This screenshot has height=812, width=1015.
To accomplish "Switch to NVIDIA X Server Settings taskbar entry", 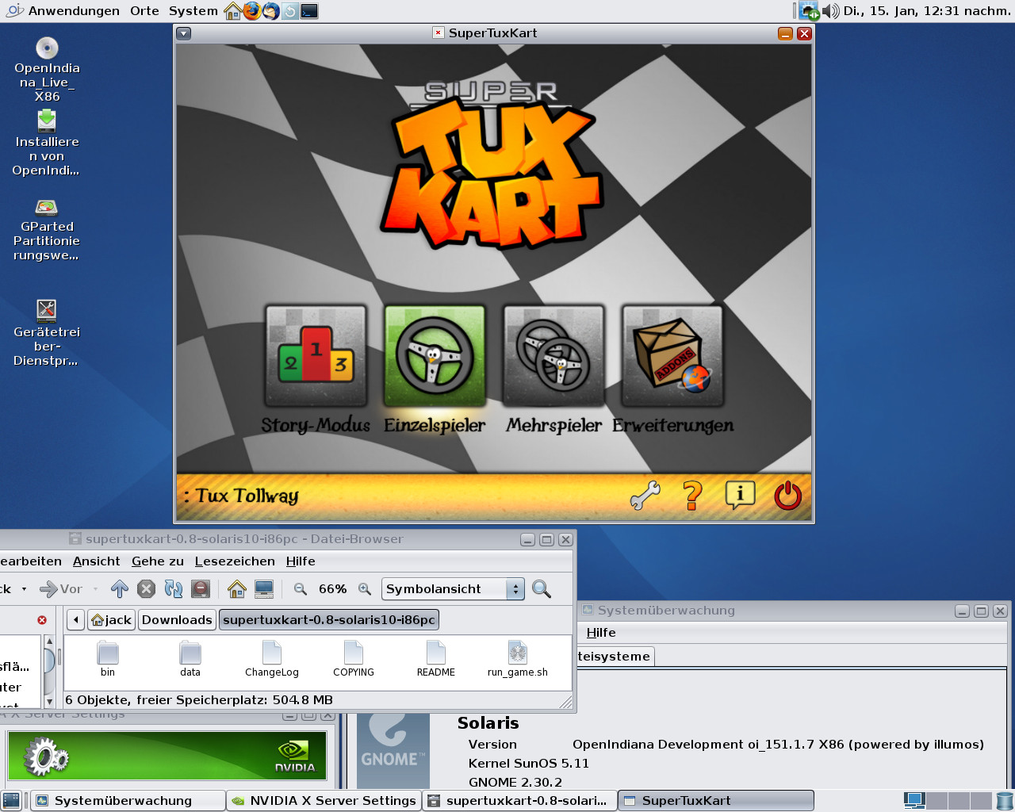I will coord(324,801).
